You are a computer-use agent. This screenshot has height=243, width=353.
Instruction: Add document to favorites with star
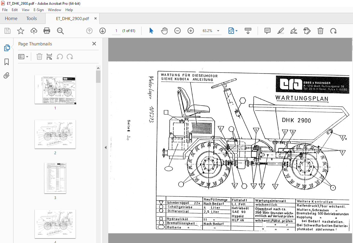click(x=20, y=30)
